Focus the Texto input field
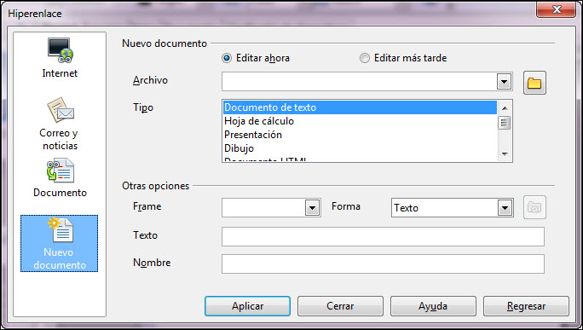This screenshot has height=330, width=583. tap(383, 236)
